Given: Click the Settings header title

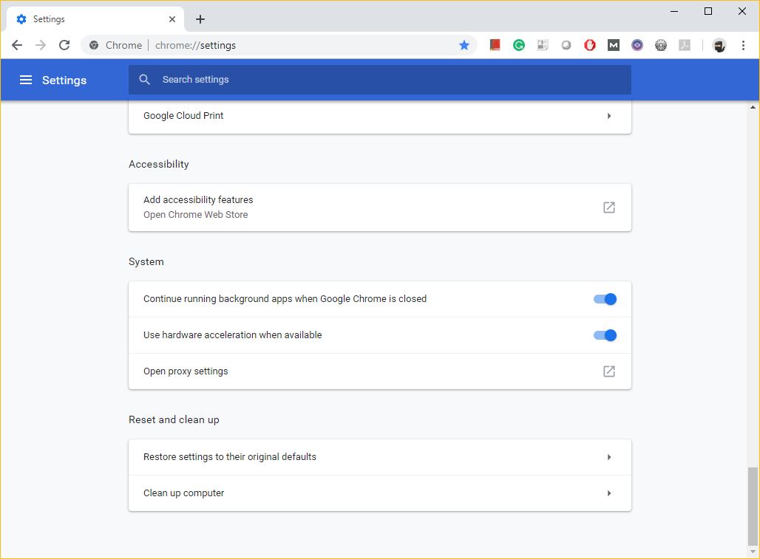Looking at the screenshot, I should (64, 80).
